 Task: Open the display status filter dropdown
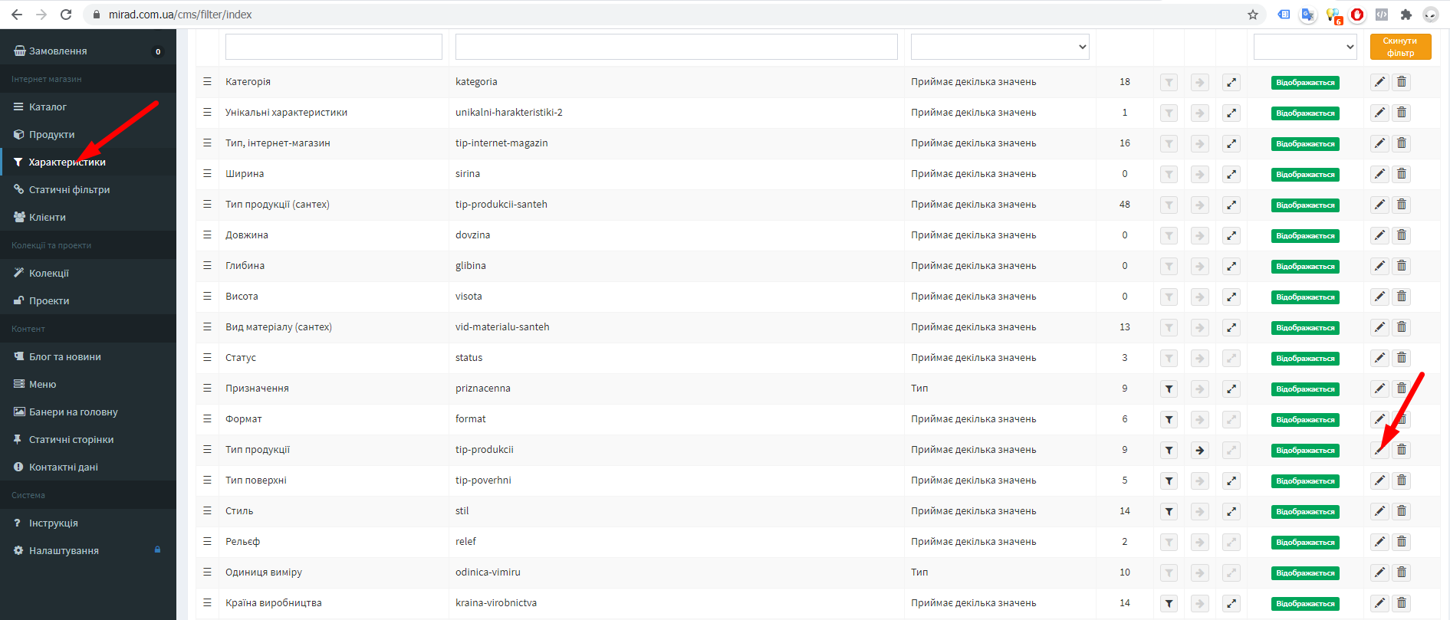[x=1305, y=47]
